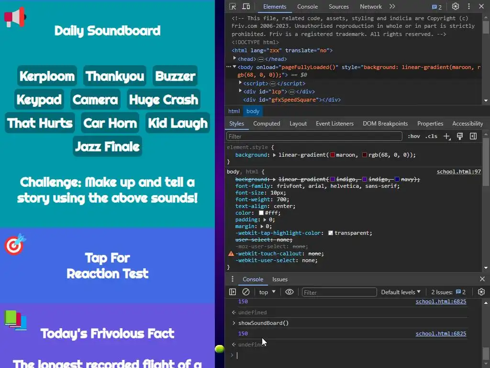Open the DOM Breakpoints tab
The width and height of the screenshot is (490, 368).
pyautogui.click(x=385, y=124)
